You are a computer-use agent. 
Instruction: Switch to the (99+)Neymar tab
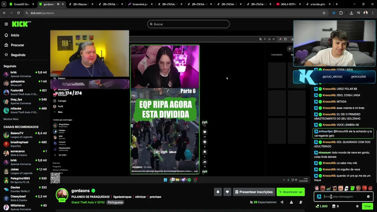[x=80, y=4]
